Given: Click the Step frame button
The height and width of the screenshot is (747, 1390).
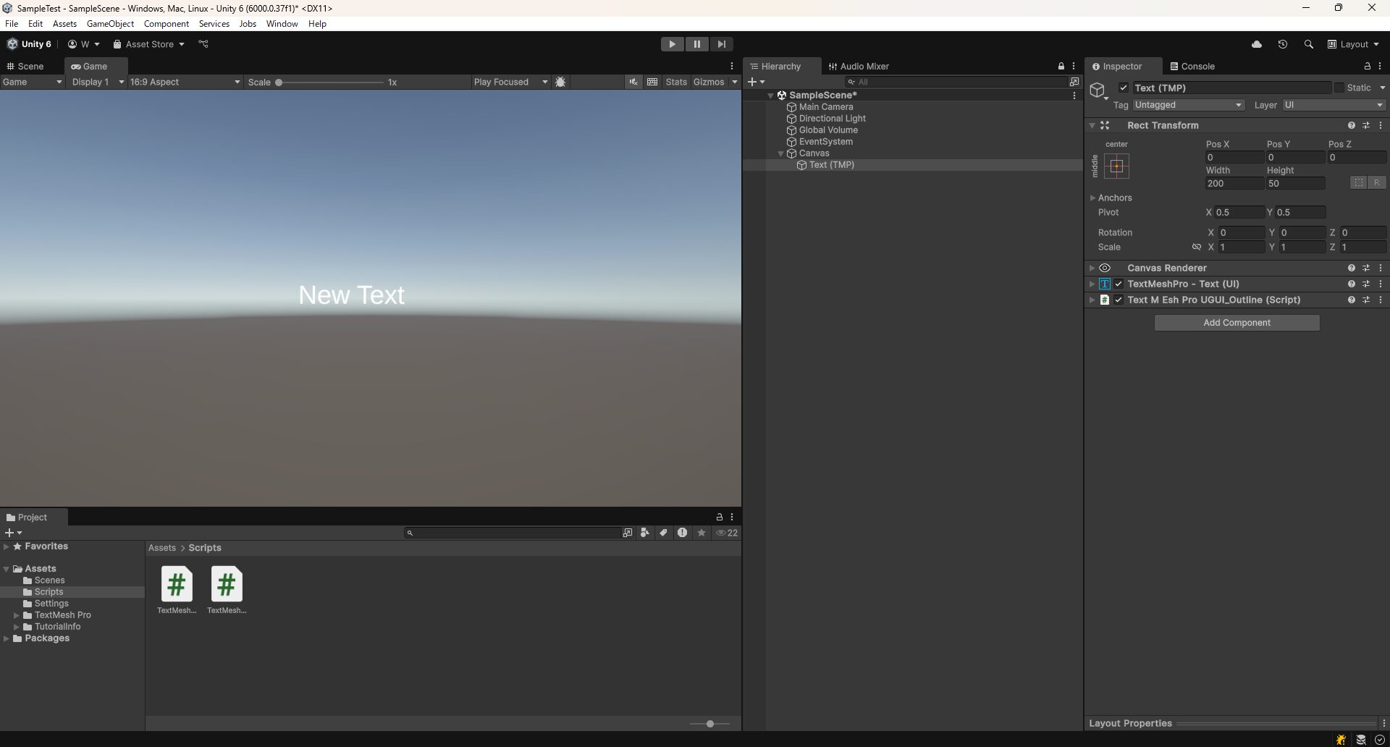Looking at the screenshot, I should 721,44.
